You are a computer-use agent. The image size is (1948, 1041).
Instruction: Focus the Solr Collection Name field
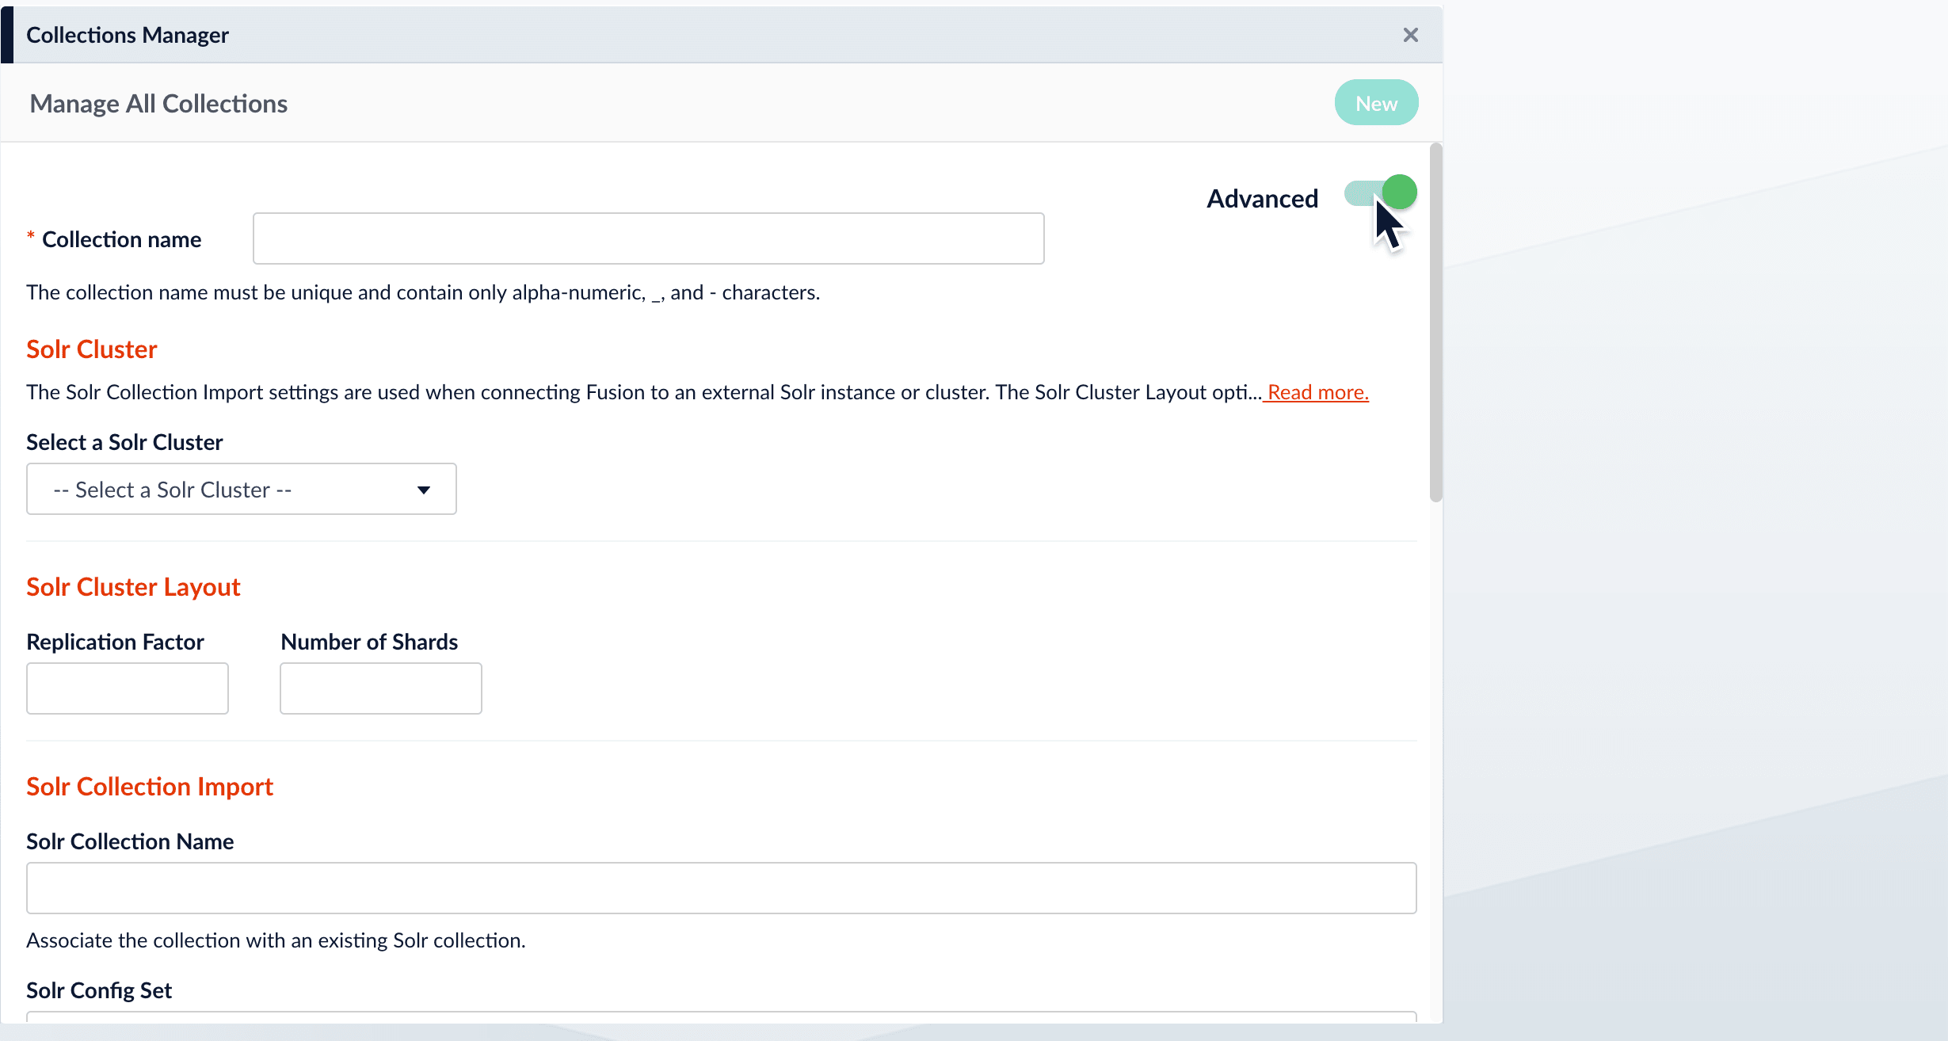pos(721,888)
